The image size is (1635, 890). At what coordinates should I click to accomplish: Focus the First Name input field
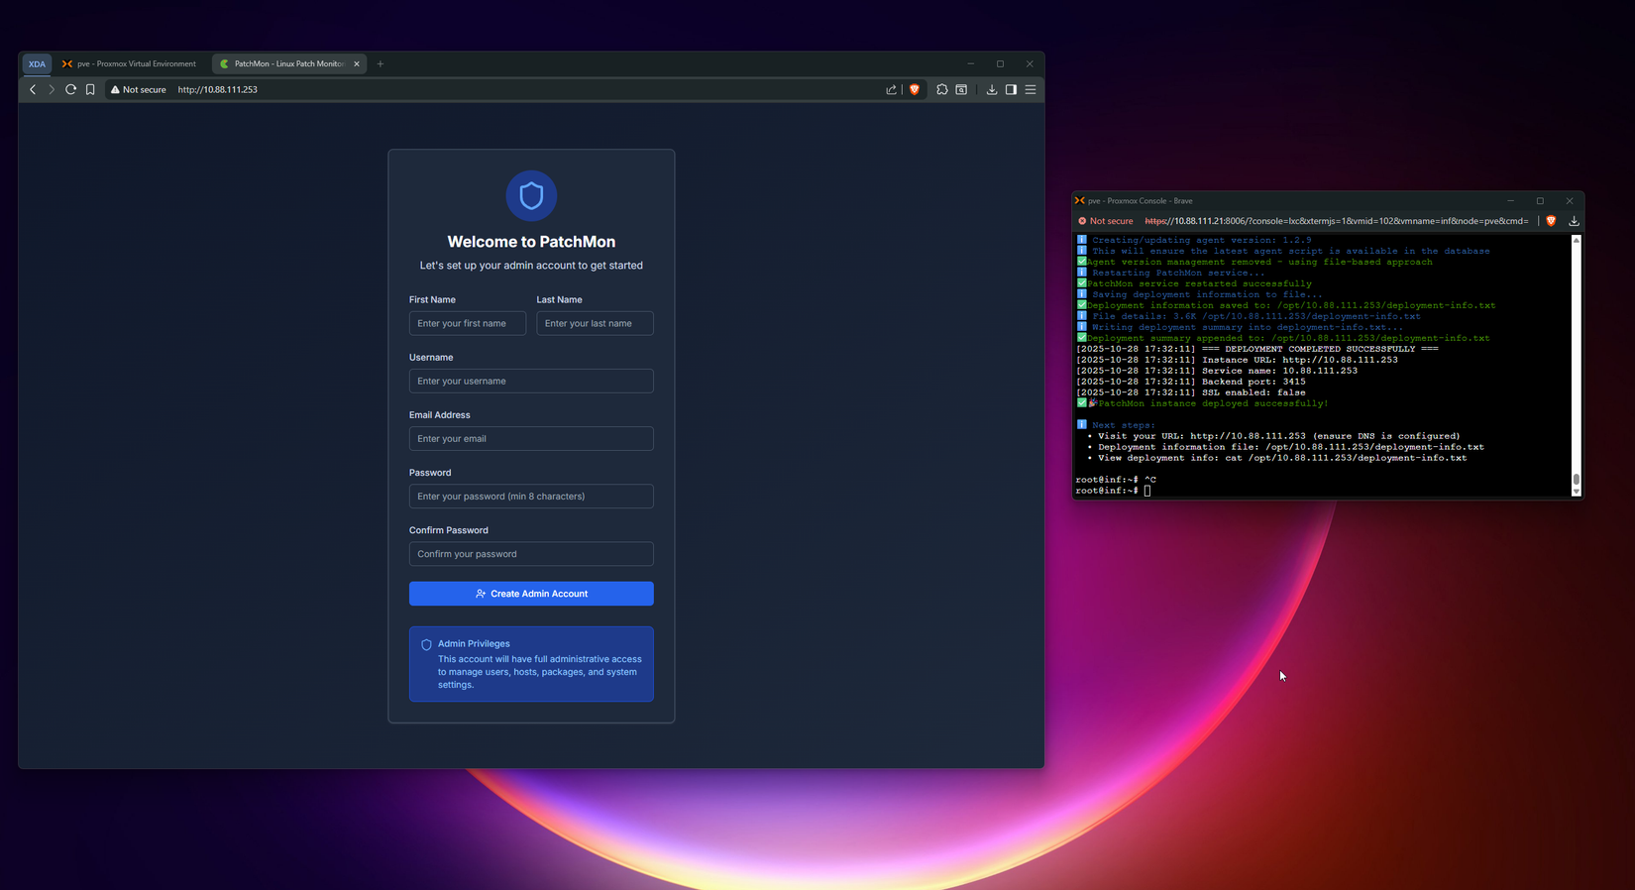pos(467,323)
